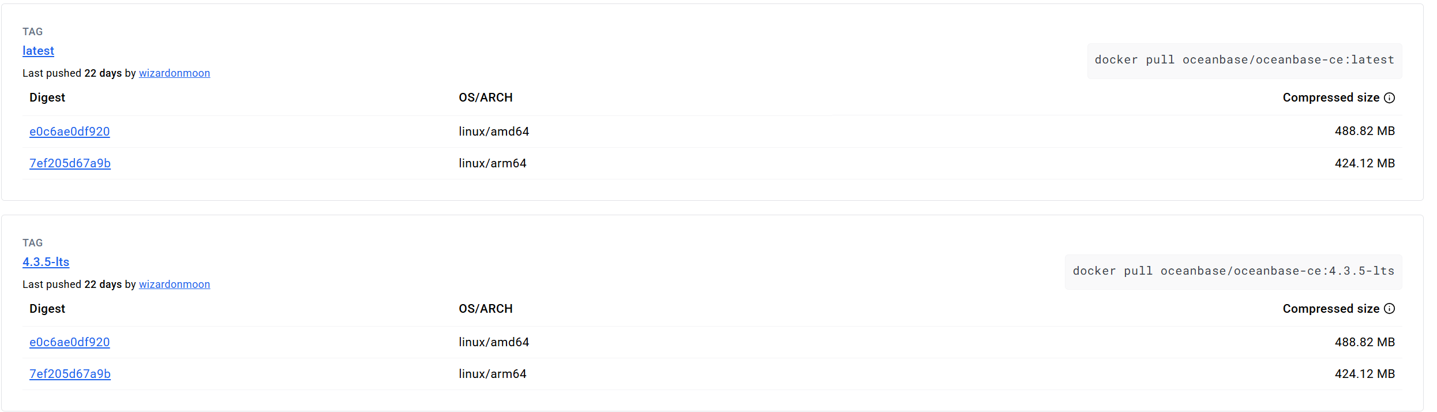Screen dimensions: 1437x412
Task: Open the latest tag link
Action: 38,51
